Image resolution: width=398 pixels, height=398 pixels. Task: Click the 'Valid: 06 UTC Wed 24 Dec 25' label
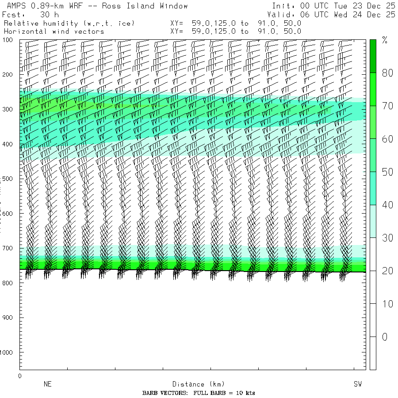(333, 14)
